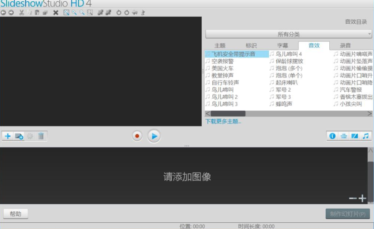
Task: Click the forward arrow toolbar icon
Action: (x=11, y=12)
